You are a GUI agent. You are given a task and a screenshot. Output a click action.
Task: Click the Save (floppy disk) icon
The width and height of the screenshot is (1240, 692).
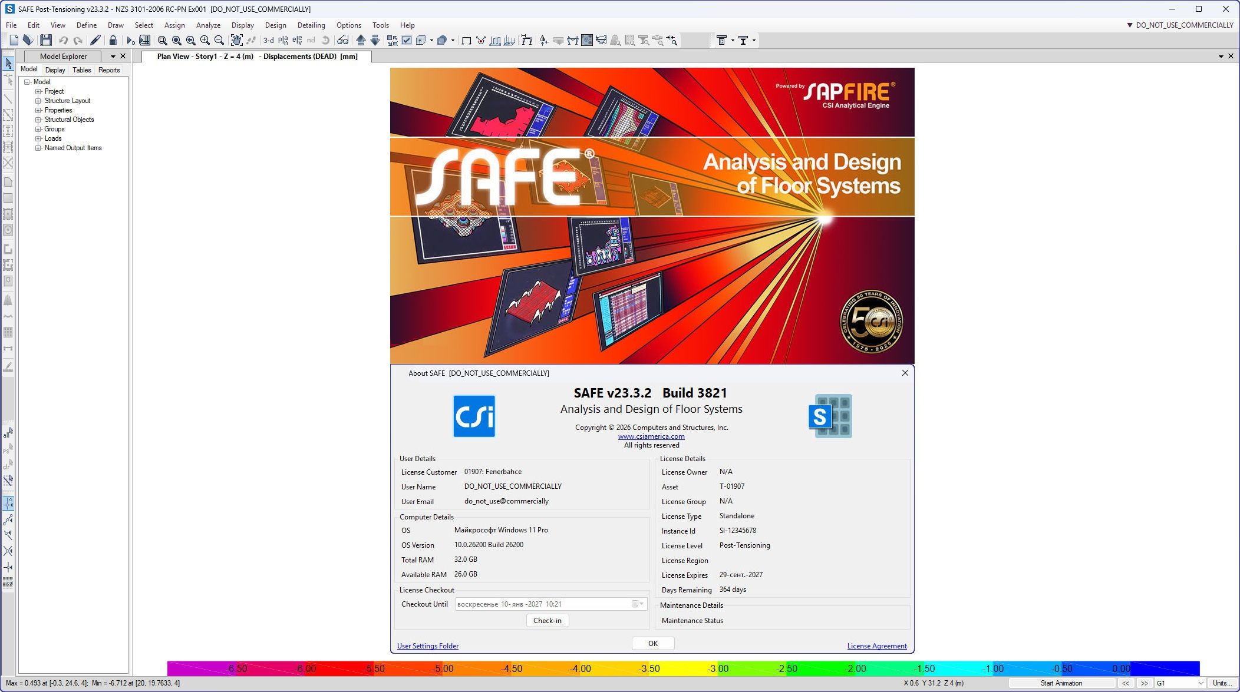[45, 40]
